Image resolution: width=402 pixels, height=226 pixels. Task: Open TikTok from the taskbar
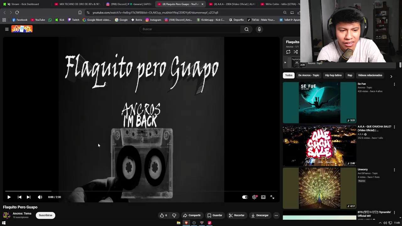point(209,223)
